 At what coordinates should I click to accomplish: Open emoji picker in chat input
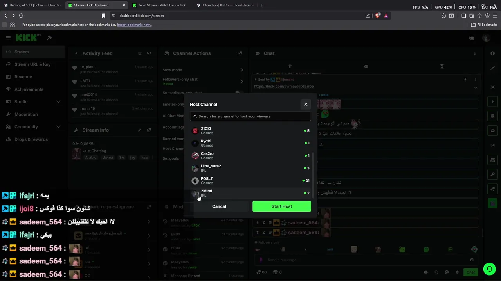coord(472,260)
